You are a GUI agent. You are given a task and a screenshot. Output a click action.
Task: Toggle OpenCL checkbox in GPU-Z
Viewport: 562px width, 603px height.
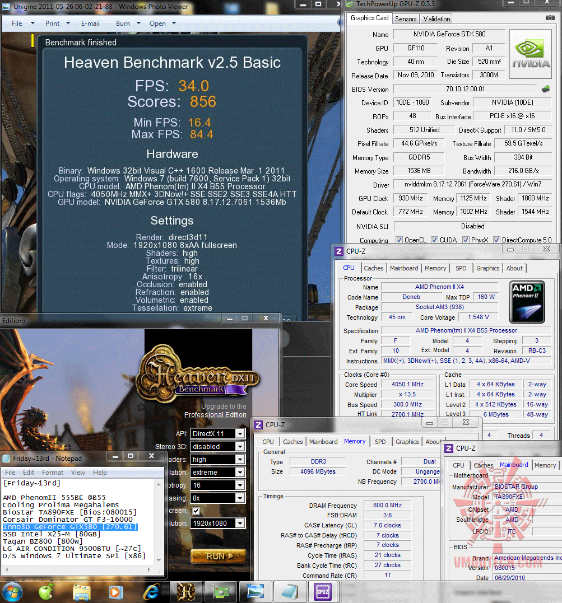pyautogui.click(x=399, y=240)
